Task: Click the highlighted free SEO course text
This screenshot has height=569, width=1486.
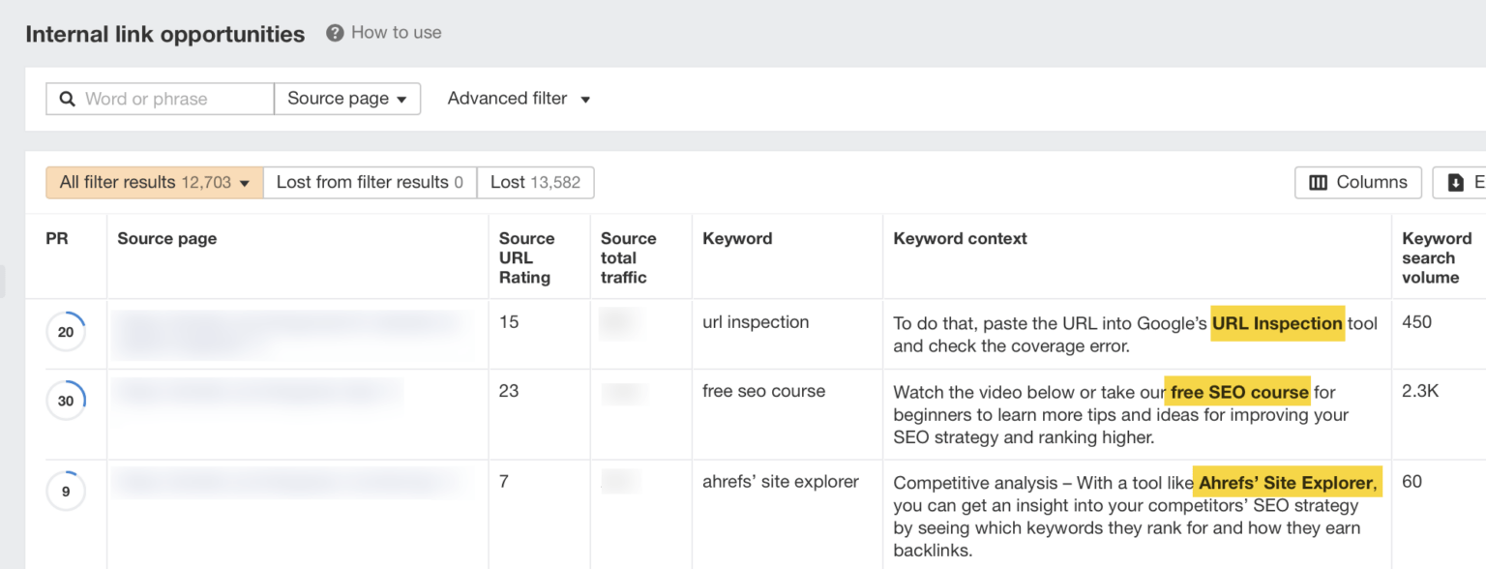Action: (1238, 392)
